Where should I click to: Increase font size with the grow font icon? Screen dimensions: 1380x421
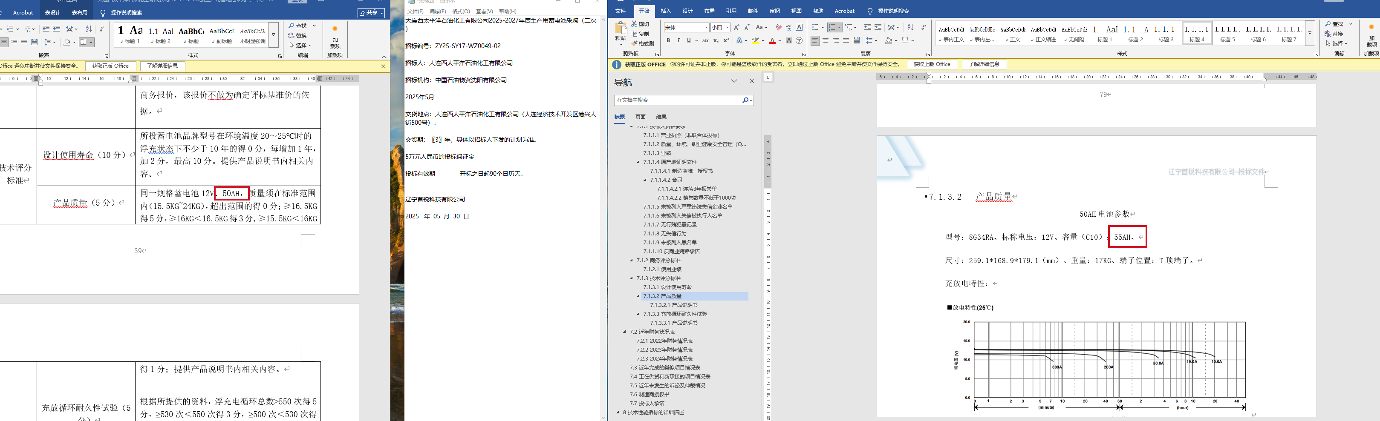click(x=736, y=27)
